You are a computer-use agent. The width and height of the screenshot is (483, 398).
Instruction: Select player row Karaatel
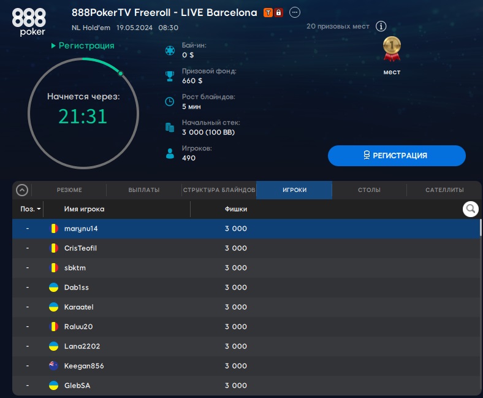pyautogui.click(x=246, y=307)
